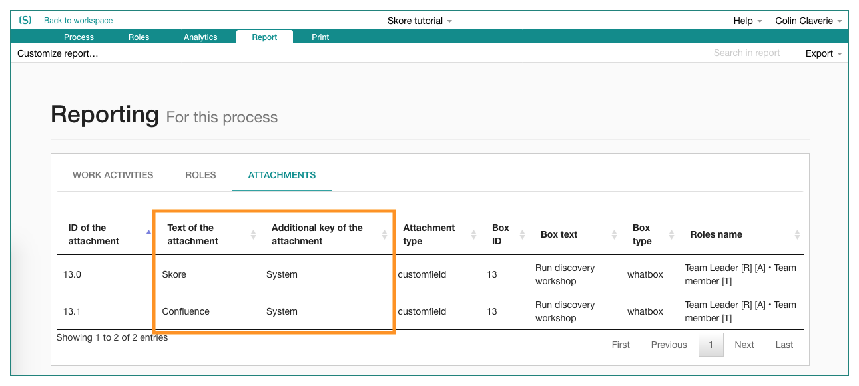Sort by Text of the attachment column
The image size is (859, 386).
pos(208,234)
